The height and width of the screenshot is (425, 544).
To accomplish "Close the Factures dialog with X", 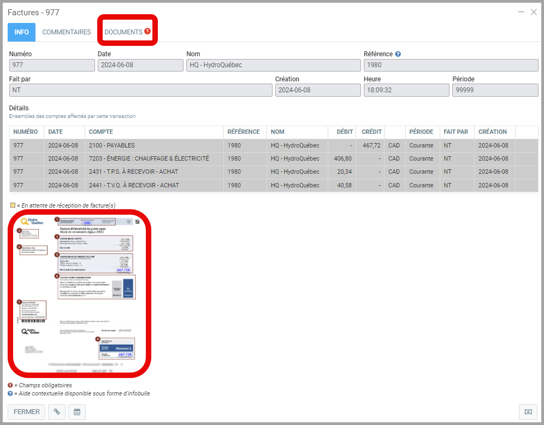I will [x=534, y=12].
